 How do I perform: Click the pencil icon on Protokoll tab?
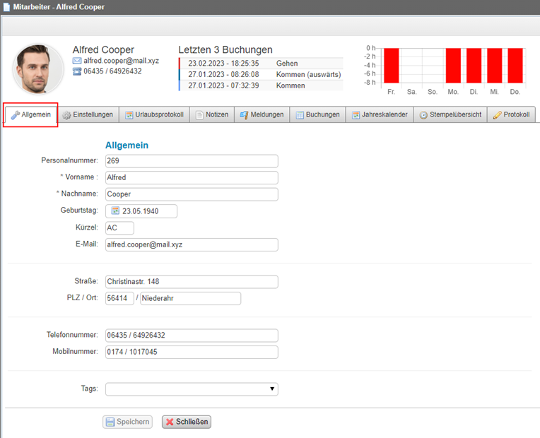click(497, 114)
